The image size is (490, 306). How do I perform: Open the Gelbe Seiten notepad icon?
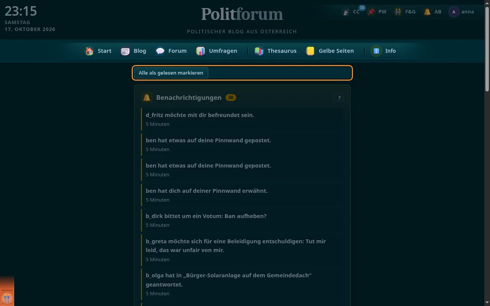310,51
